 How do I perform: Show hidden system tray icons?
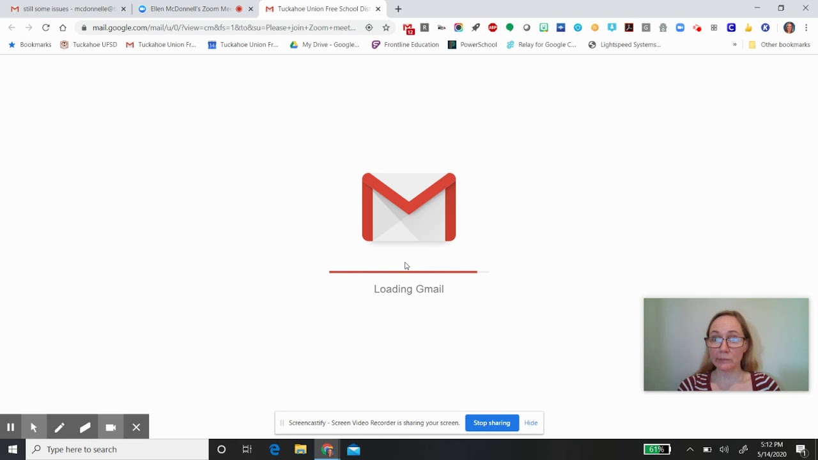click(690, 449)
